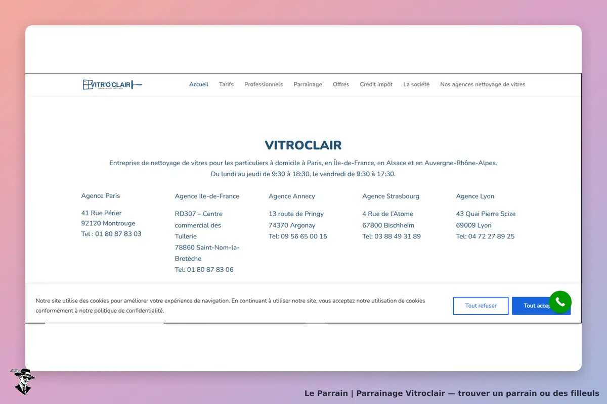Screen dimensions: 607x404
Task: Click the VITROCLAIR heading
Action: (x=303, y=145)
